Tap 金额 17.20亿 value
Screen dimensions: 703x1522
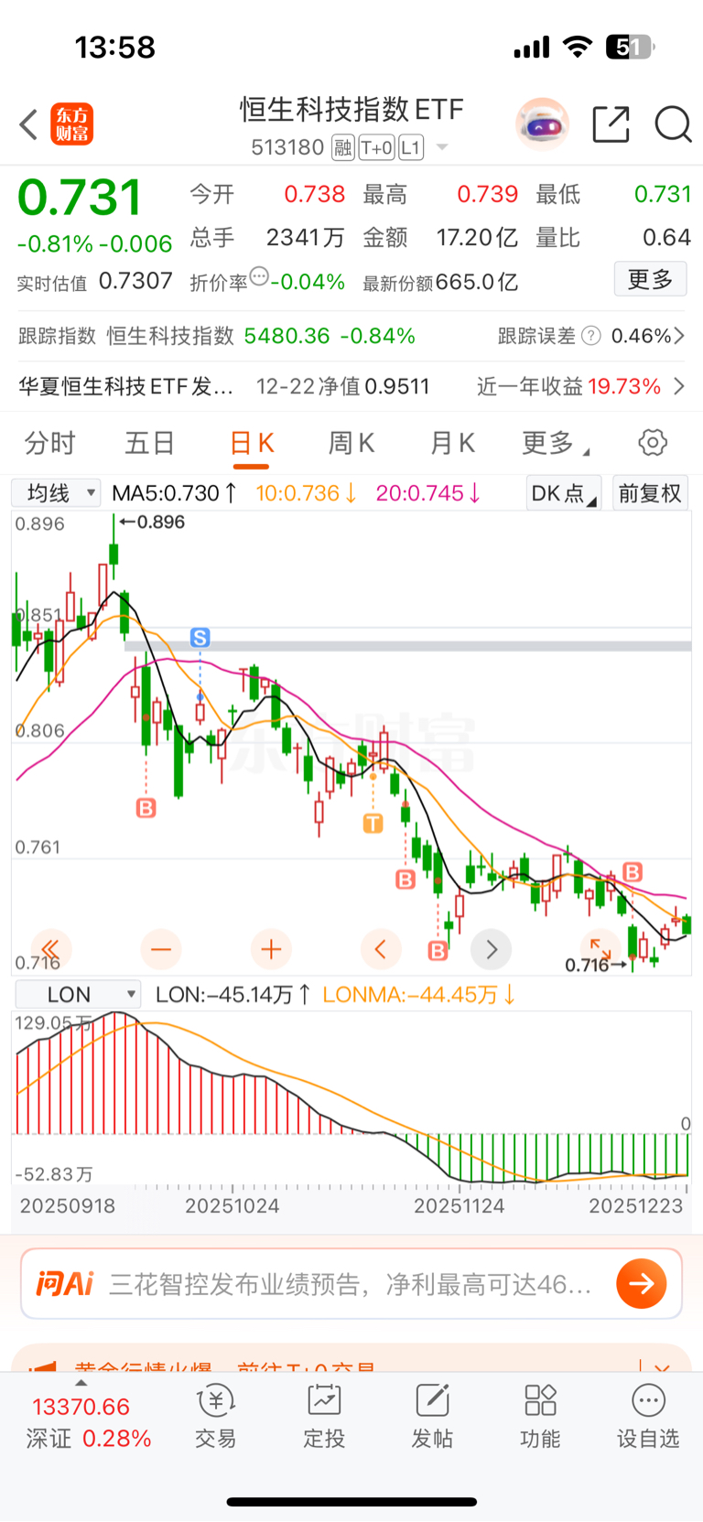pos(477,238)
